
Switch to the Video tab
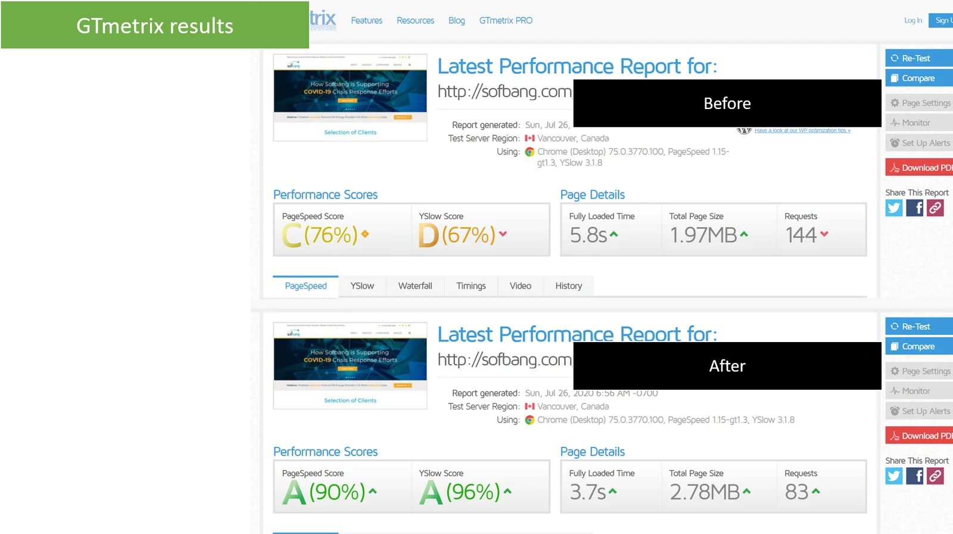(521, 286)
